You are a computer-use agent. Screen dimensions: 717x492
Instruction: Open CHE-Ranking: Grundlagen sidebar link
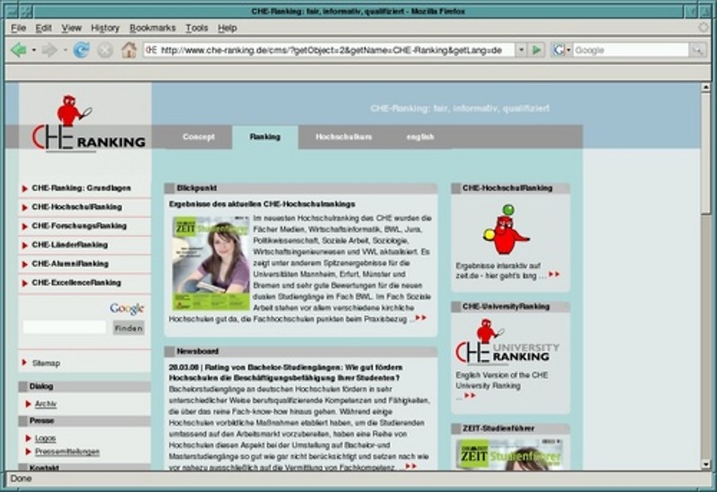coord(81,188)
